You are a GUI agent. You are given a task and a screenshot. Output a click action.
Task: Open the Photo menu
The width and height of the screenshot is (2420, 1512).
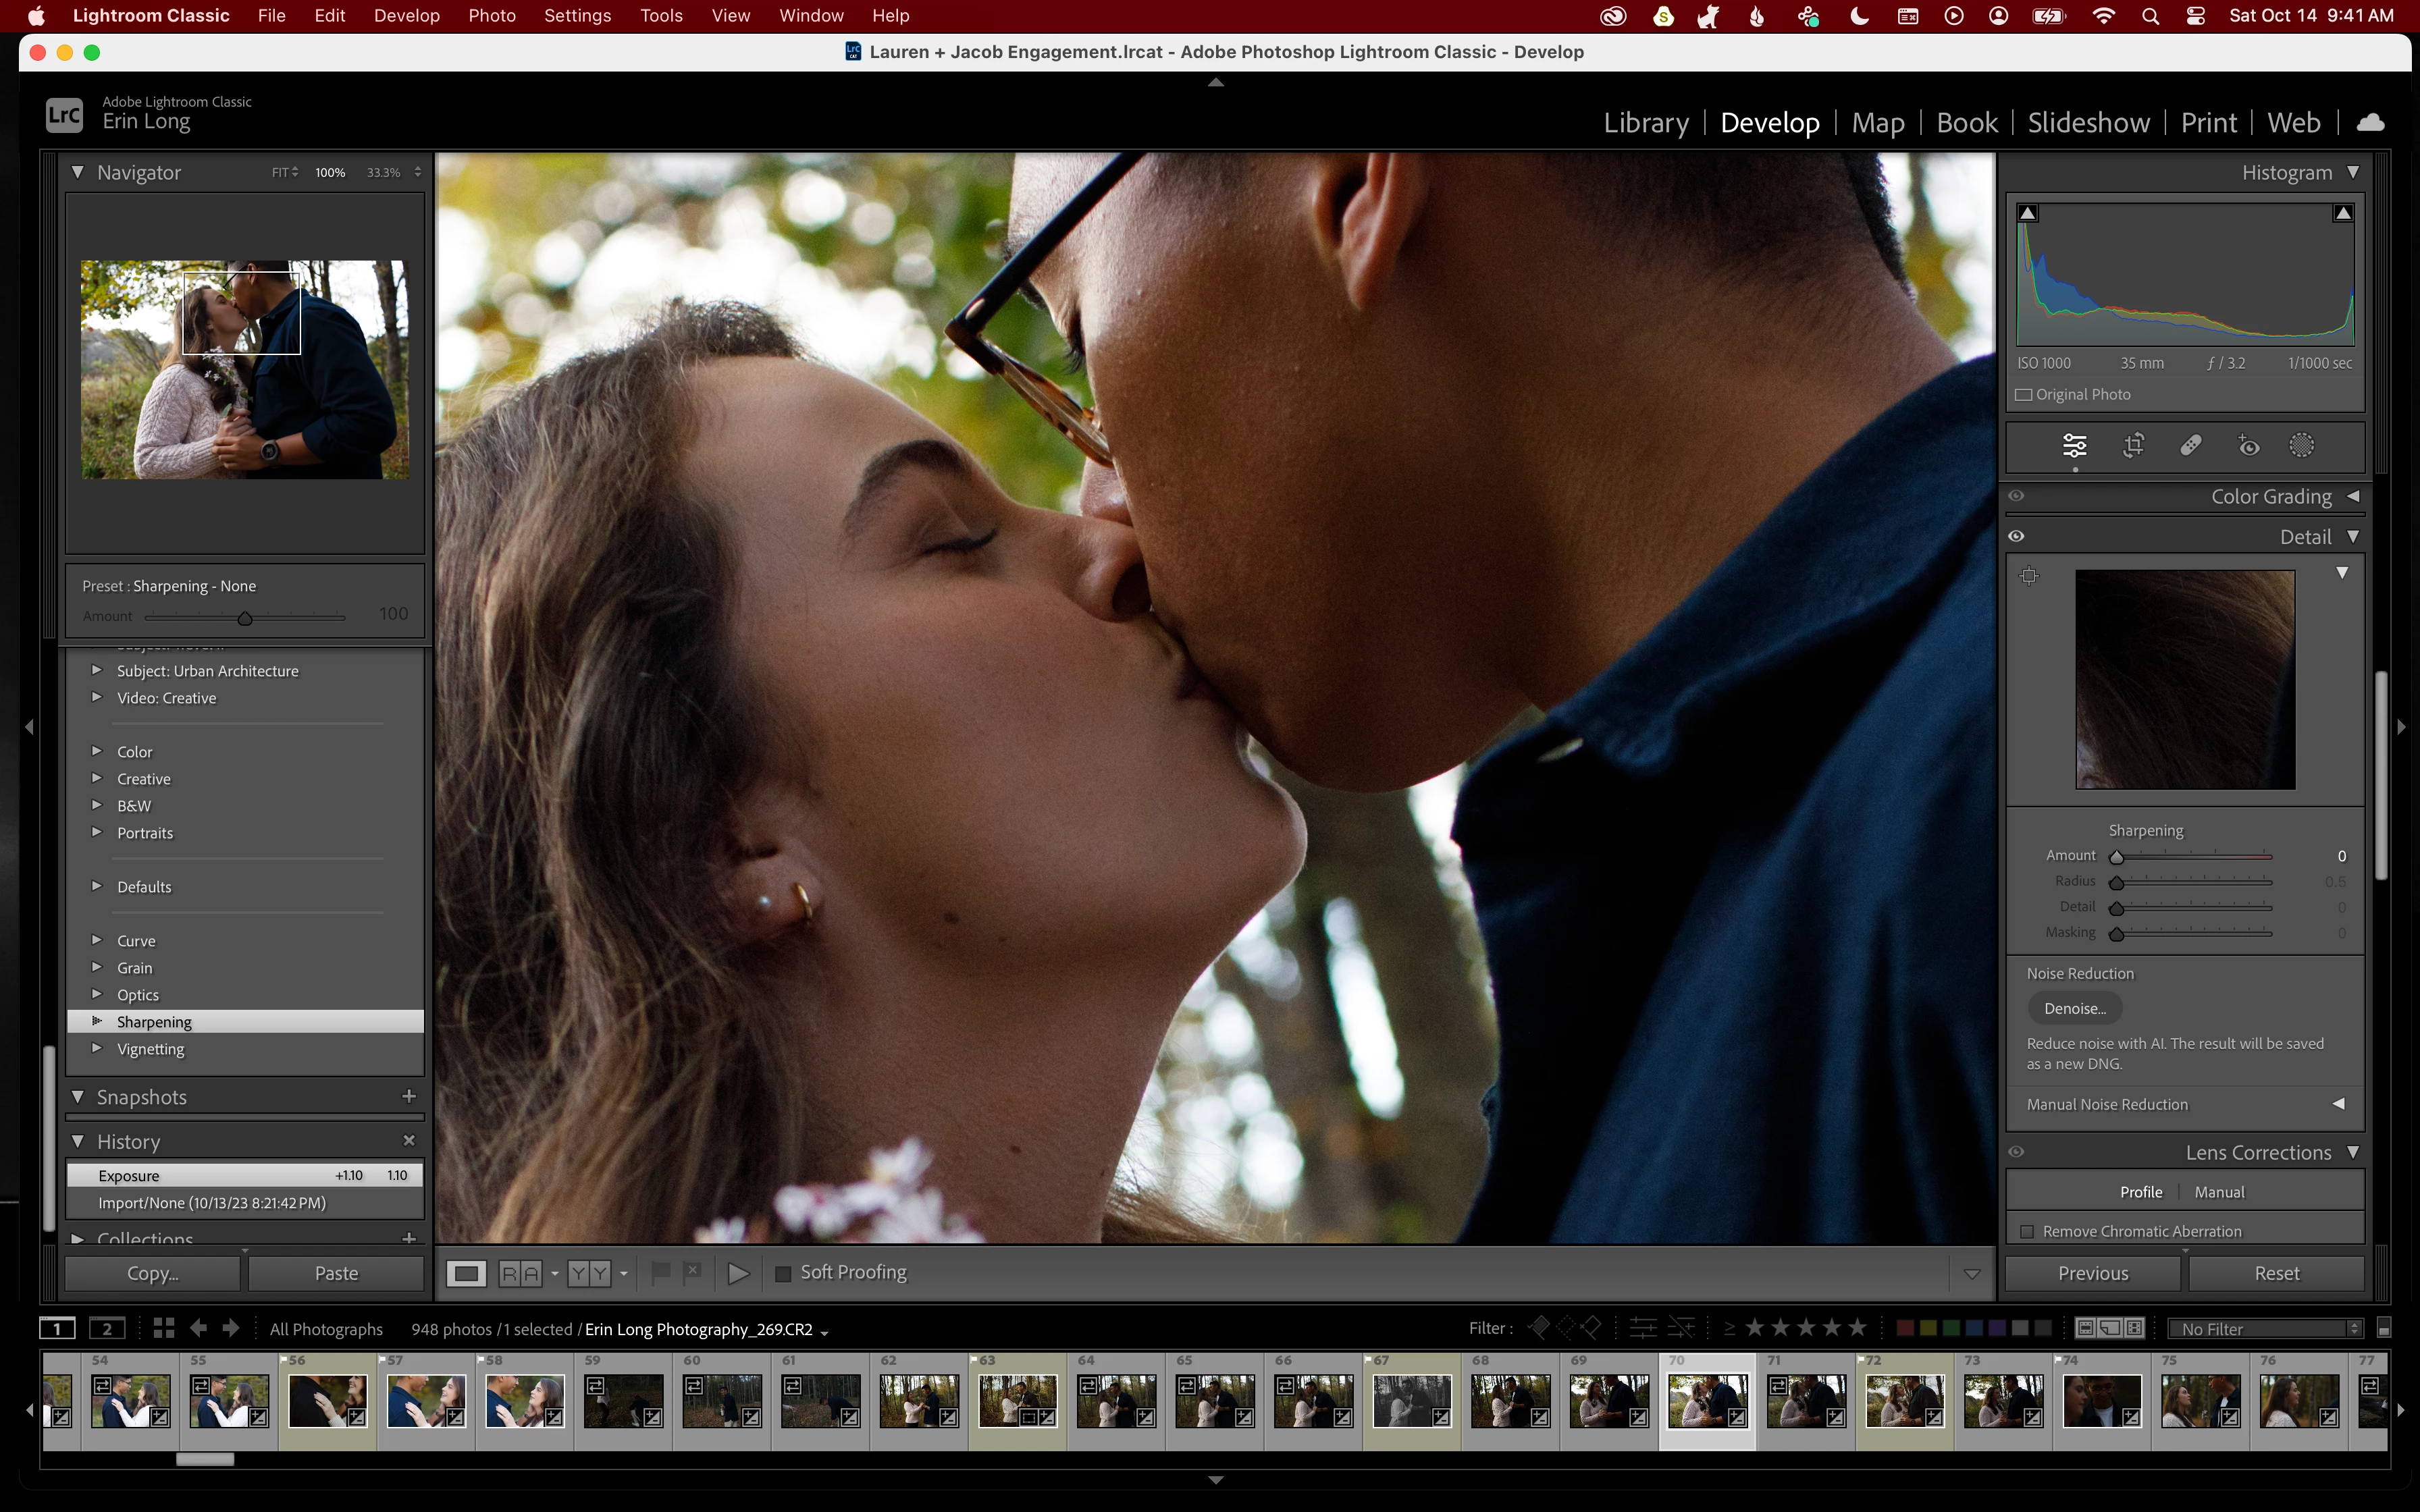coord(491,16)
